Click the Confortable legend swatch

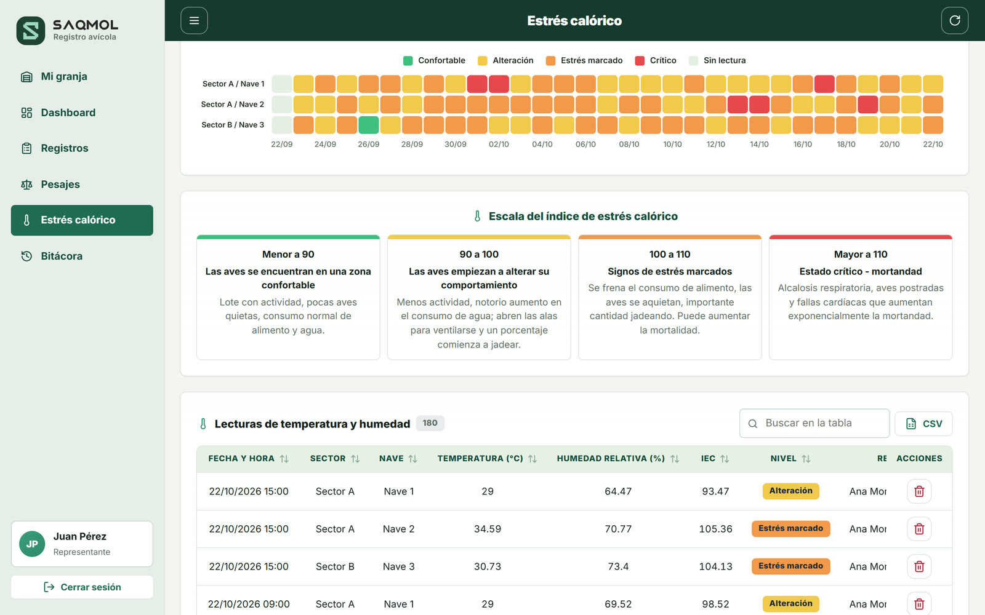coord(408,60)
